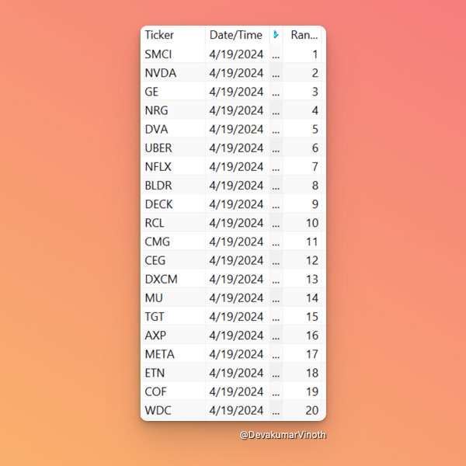Select the CEG ticker cell
The width and height of the screenshot is (466, 466).
[172, 260]
